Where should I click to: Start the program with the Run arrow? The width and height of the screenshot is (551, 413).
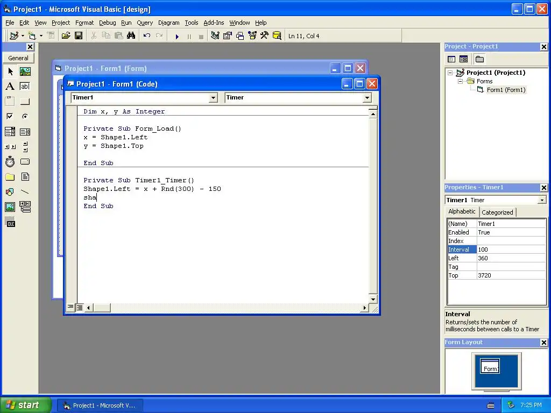tap(177, 36)
